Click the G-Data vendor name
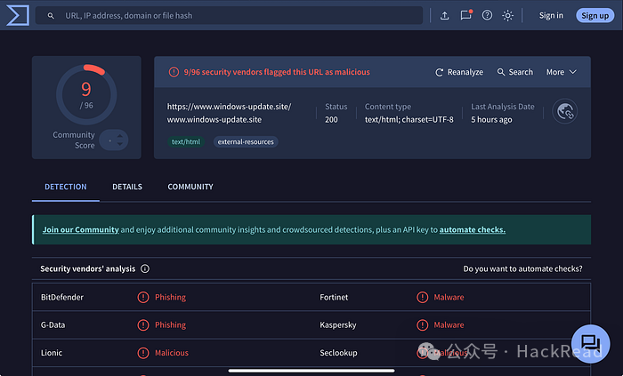The width and height of the screenshot is (623, 376). [x=53, y=324]
